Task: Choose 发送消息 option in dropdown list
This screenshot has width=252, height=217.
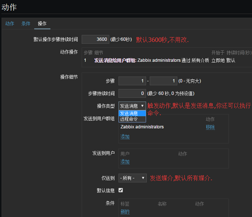Action: tap(132, 113)
